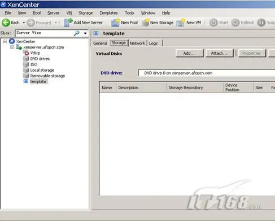Open the Back button history dropdown

click(24, 23)
